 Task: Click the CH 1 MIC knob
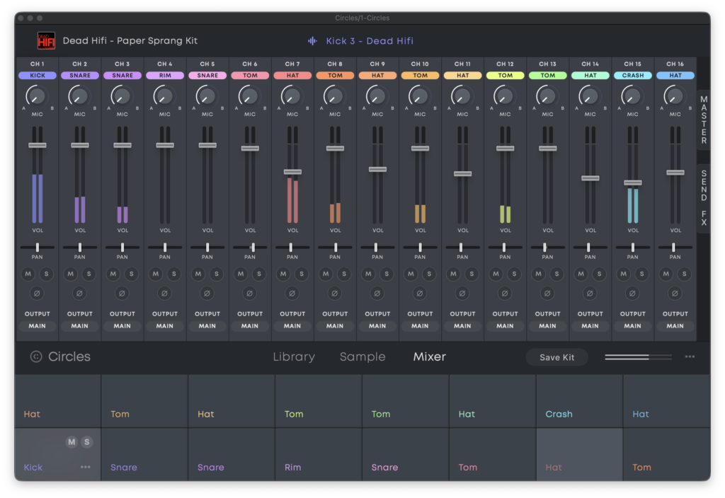coord(36,96)
